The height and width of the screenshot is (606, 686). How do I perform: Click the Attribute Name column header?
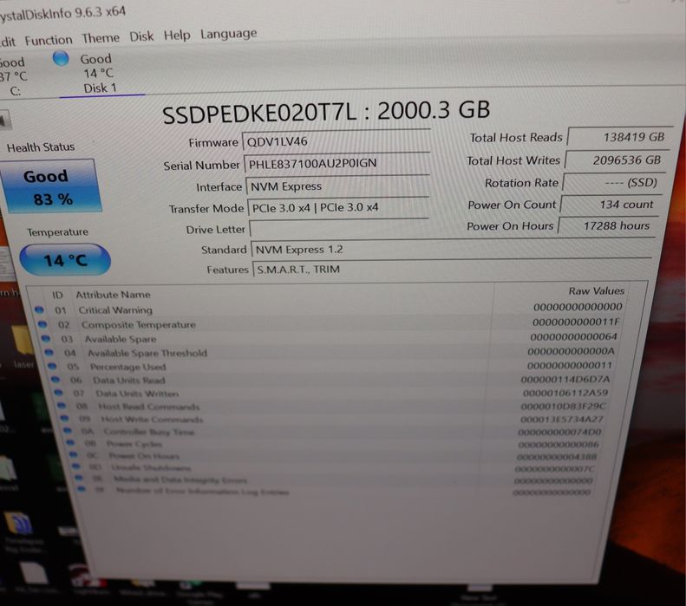(113, 294)
